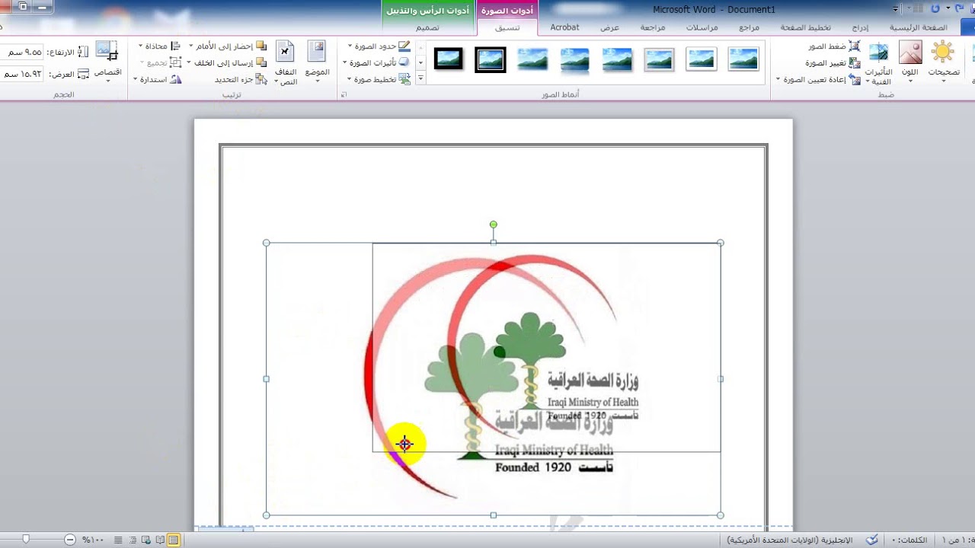This screenshot has height=548, width=975.
Task: Switch to Web Layout view
Action: 145,540
